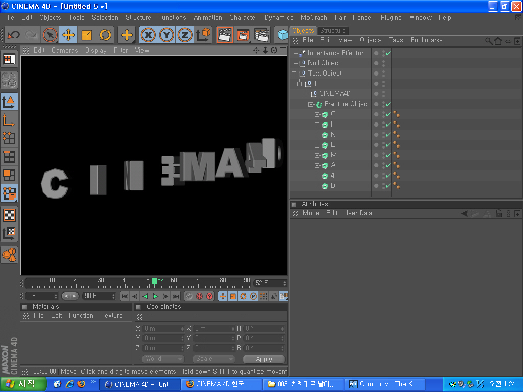The height and width of the screenshot is (392, 523).
Task: Open the World coordinate mode dropdown
Action: point(163,359)
